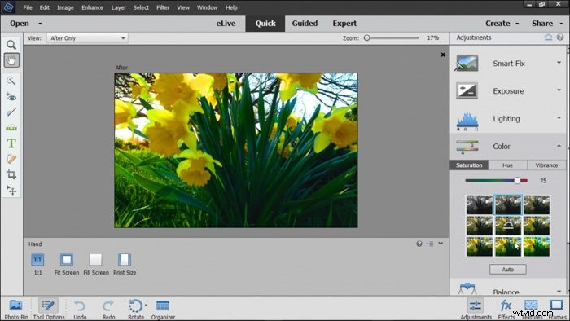
Task: Click the Exposure adjustment icon
Action: click(x=467, y=91)
